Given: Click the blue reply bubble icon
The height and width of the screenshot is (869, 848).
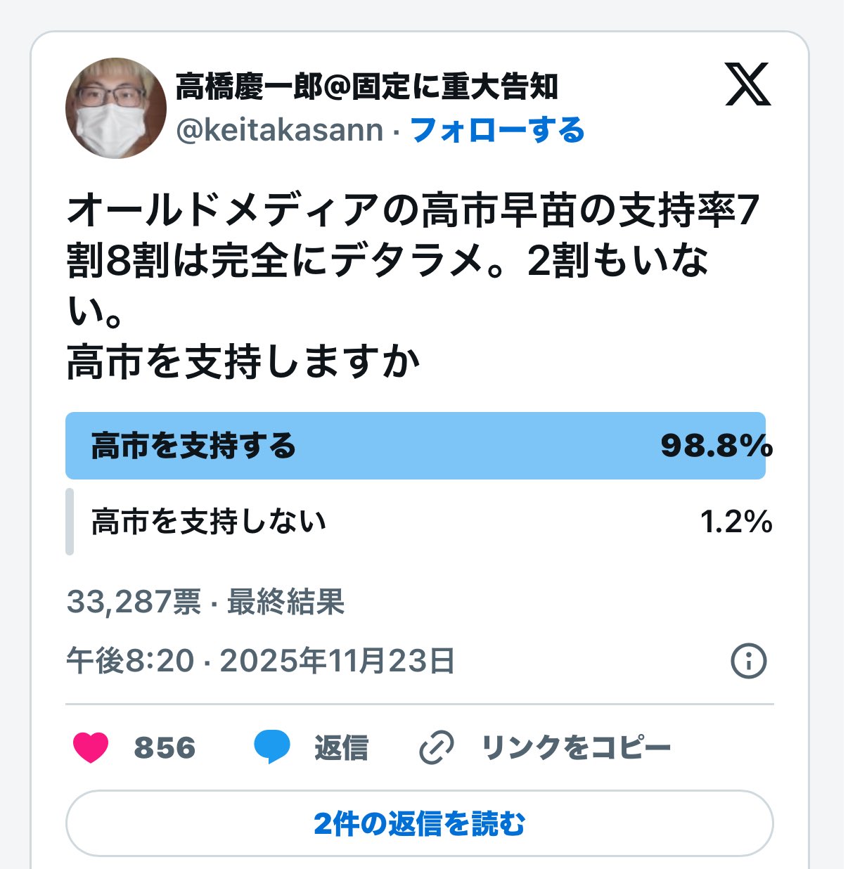Looking at the screenshot, I should tap(271, 747).
